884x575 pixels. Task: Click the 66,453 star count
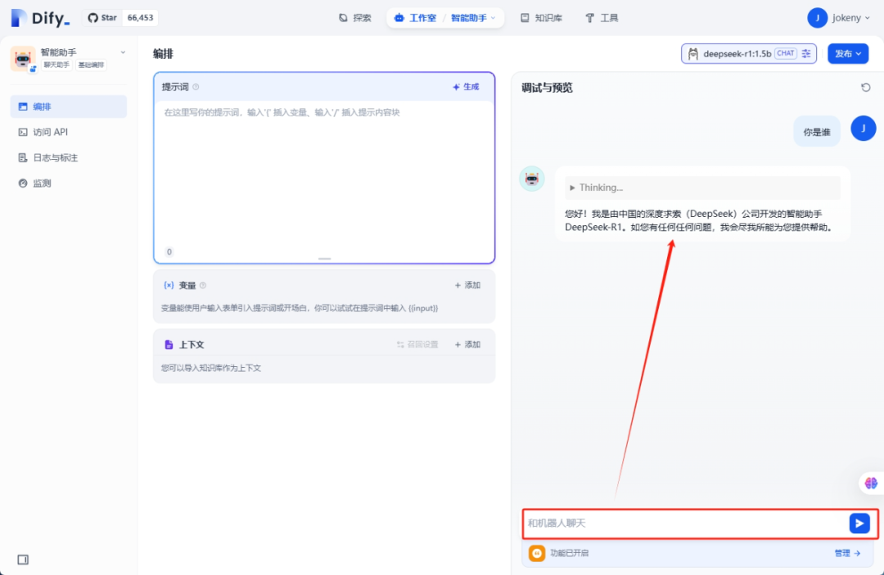point(141,17)
